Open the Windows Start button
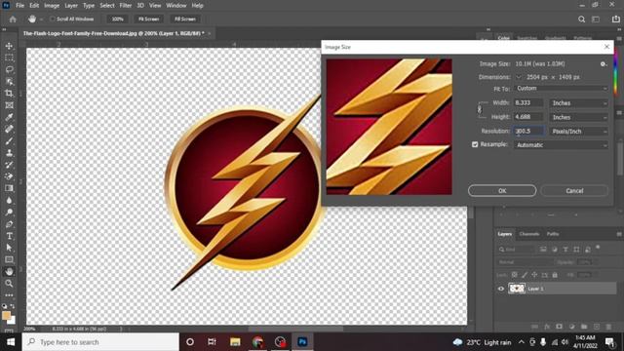 pyautogui.click(x=11, y=342)
